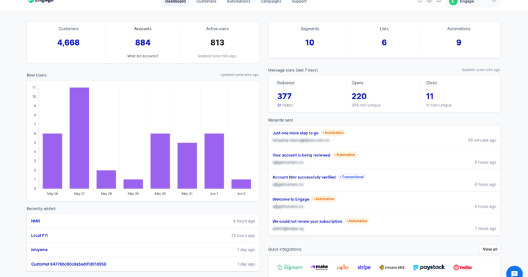Open the Support nav tab
Viewport: 528px width, 277px height.
[299, 2]
